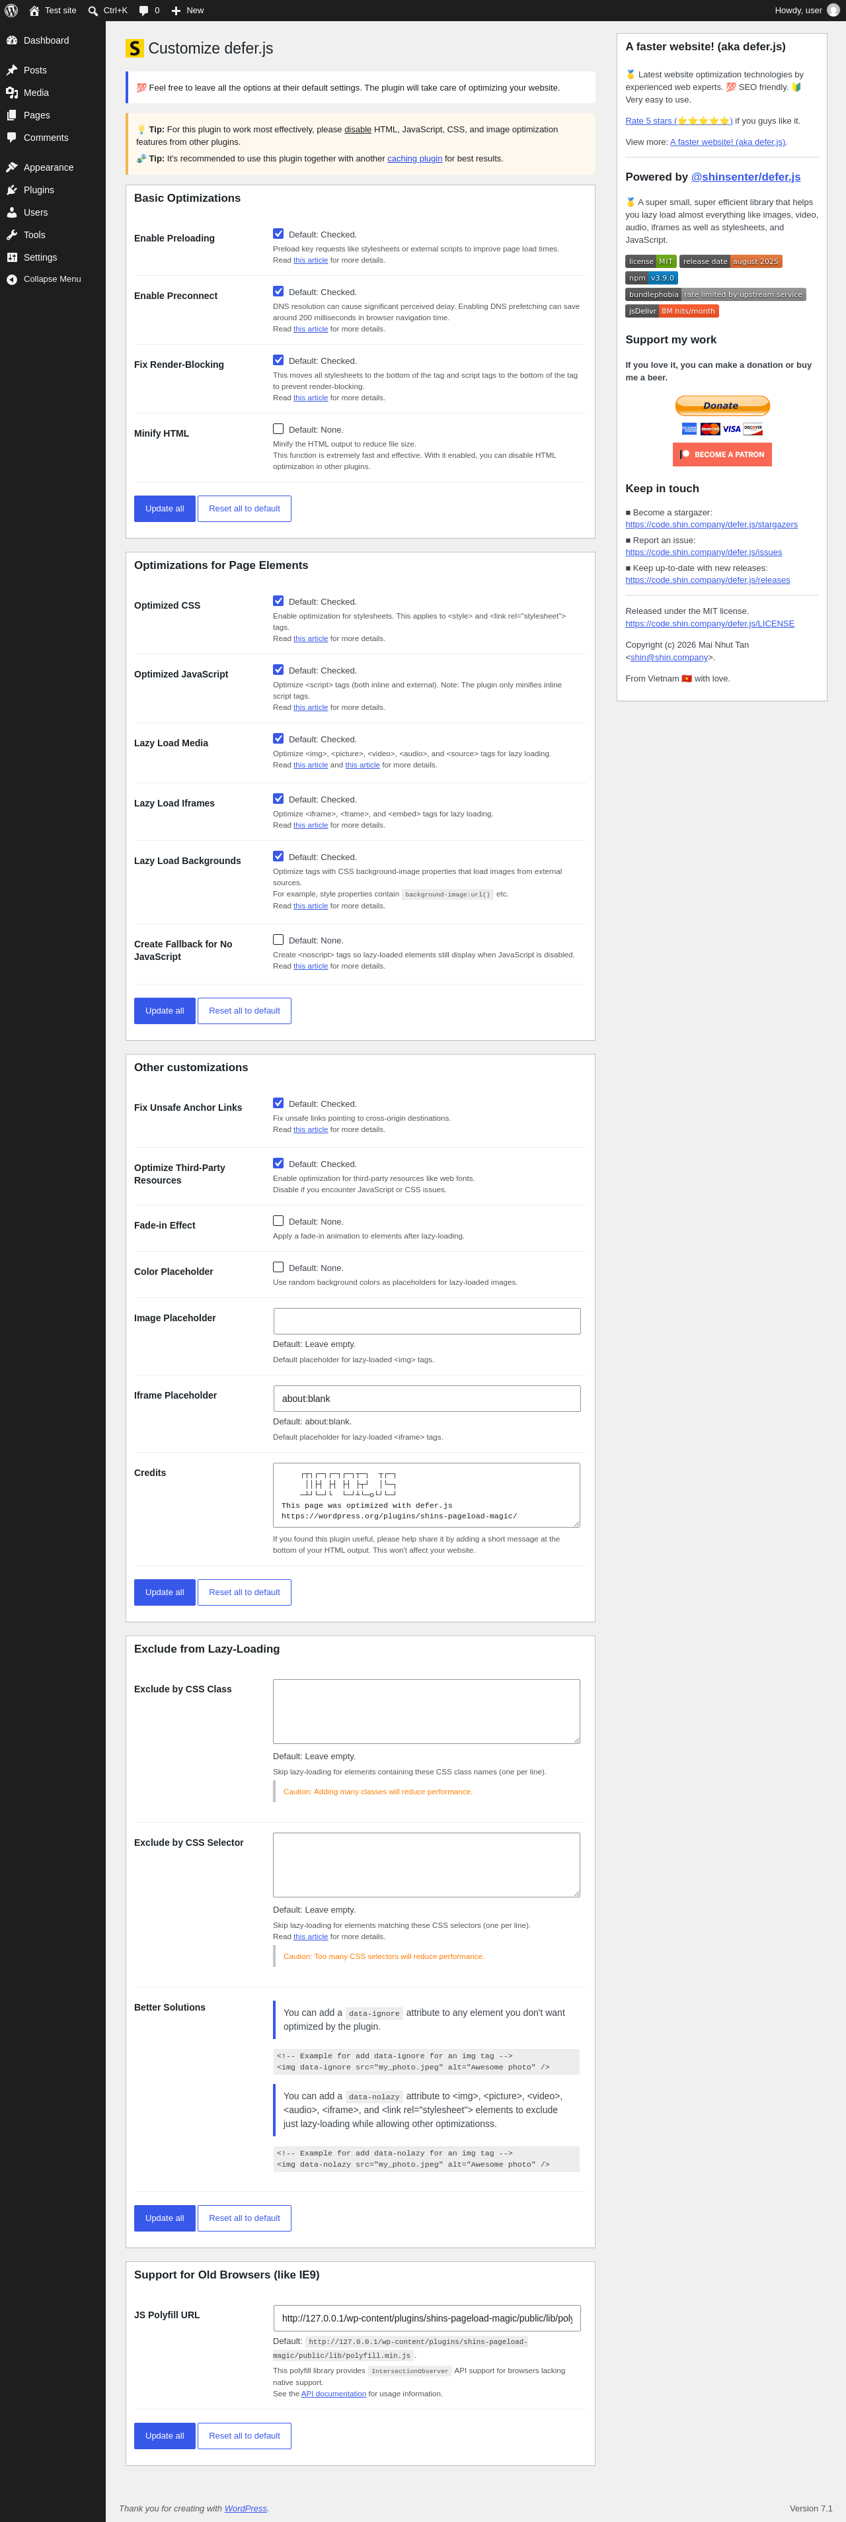
Task: Toggle the Optimized CSS checkbox
Action: (x=279, y=601)
